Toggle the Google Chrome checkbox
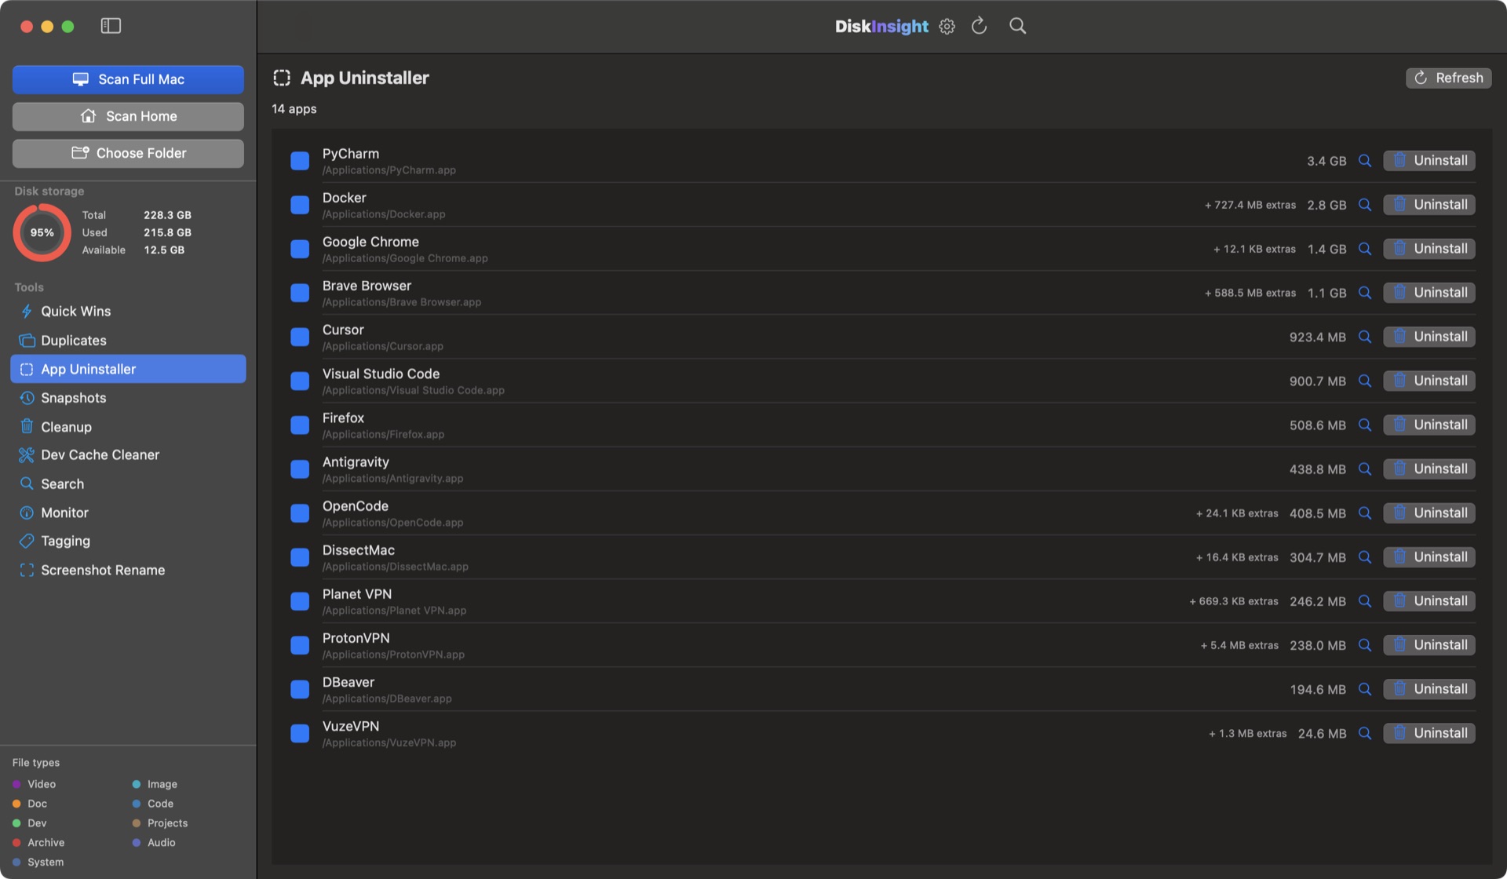This screenshot has width=1507, height=879. [300, 249]
